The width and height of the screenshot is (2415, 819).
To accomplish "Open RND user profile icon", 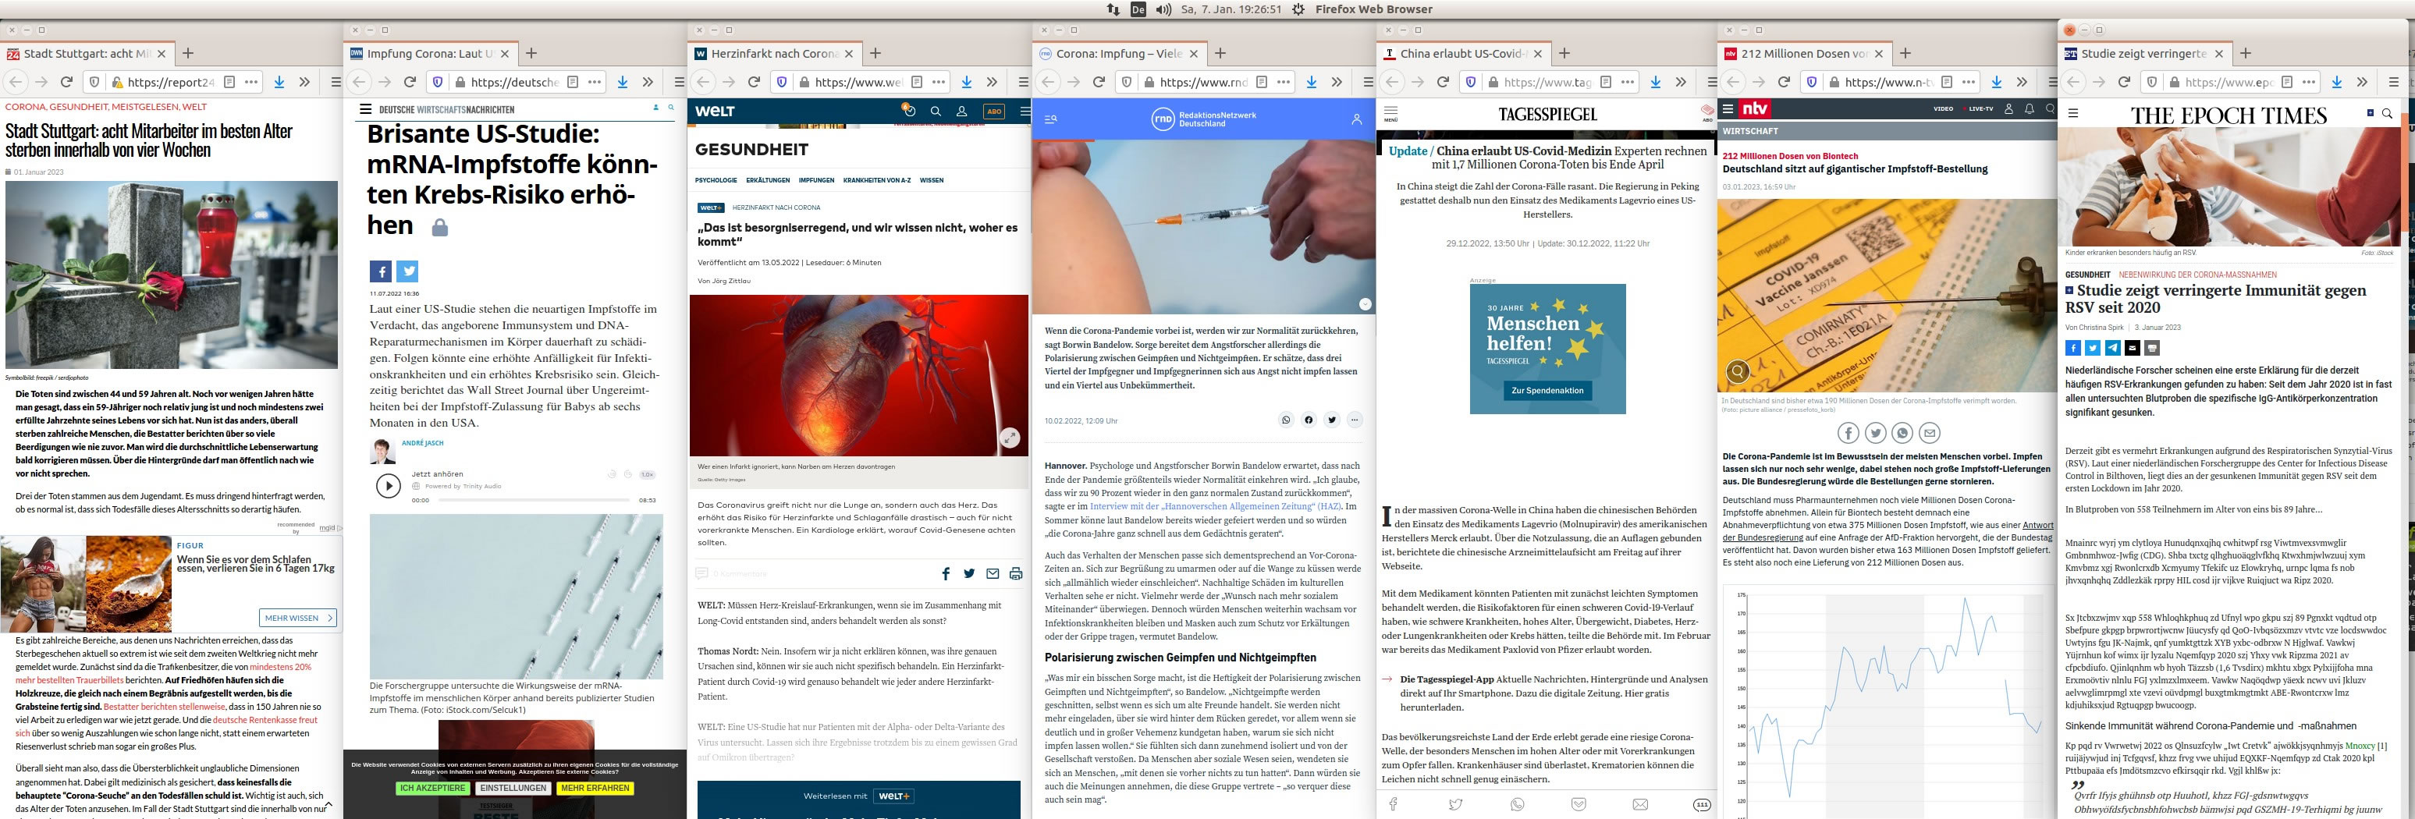I will click(1357, 120).
